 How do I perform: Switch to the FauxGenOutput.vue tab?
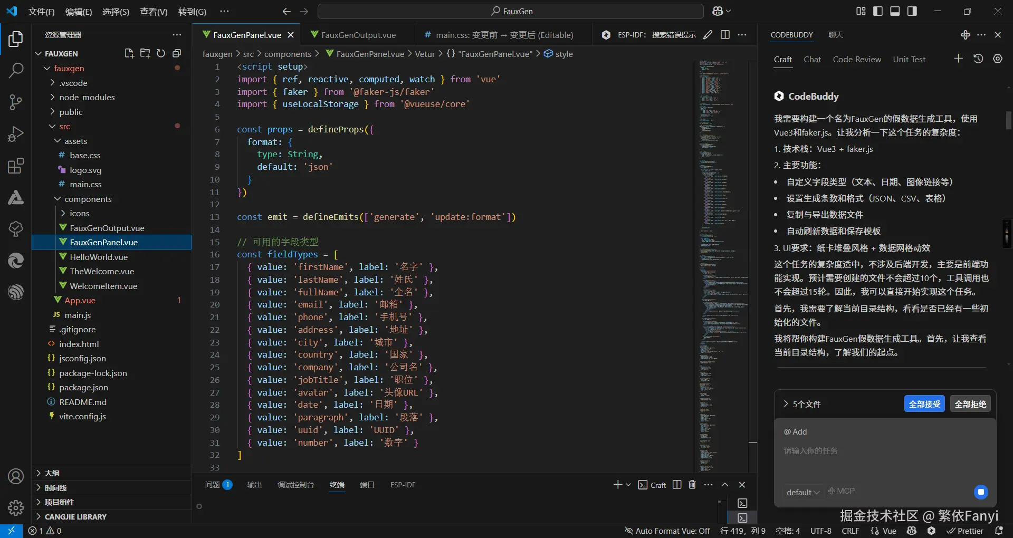(x=358, y=35)
